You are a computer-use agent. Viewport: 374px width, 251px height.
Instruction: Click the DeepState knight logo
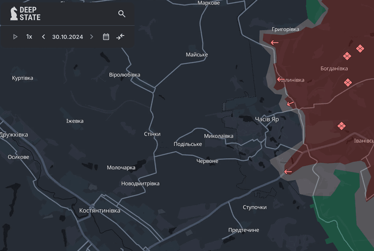coord(14,13)
